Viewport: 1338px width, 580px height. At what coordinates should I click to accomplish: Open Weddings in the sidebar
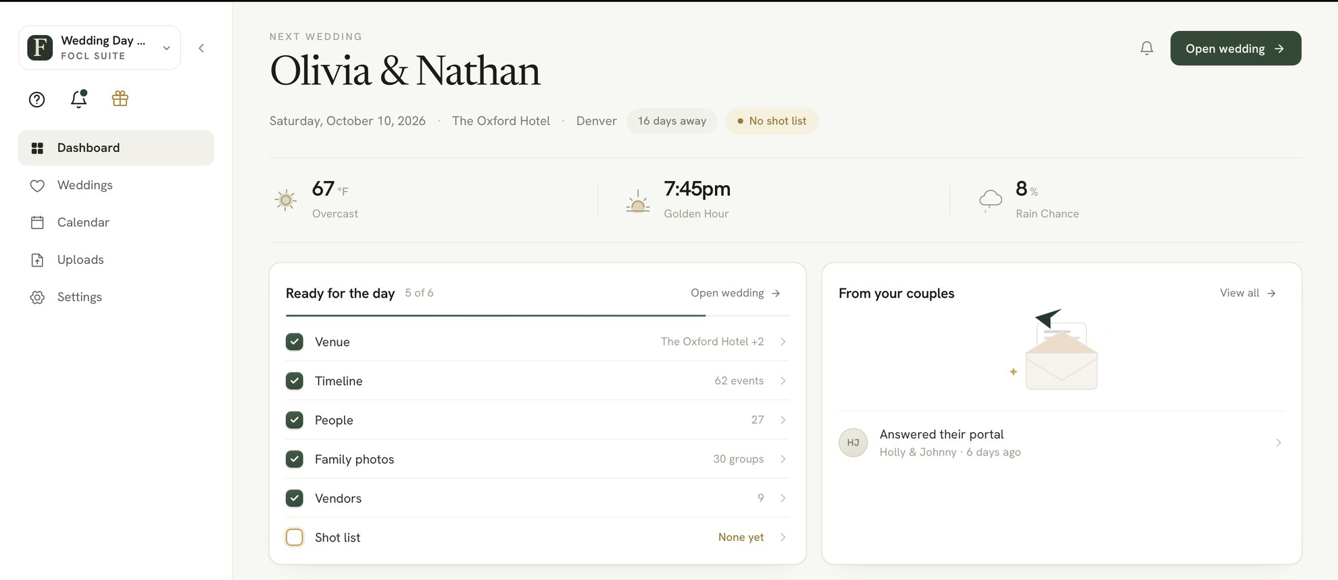(116, 185)
